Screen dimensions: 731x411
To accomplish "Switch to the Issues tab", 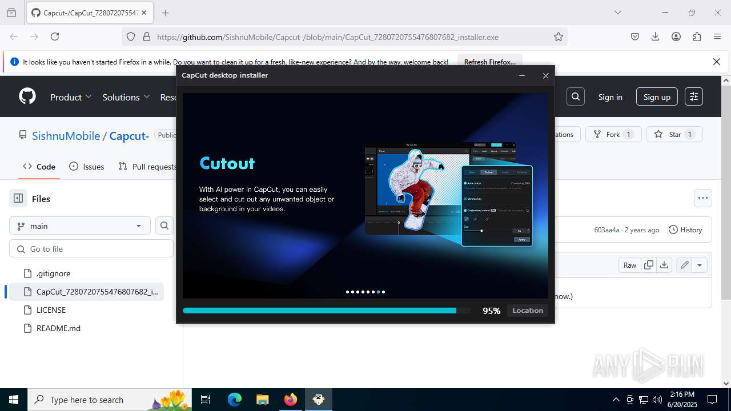I will point(86,166).
